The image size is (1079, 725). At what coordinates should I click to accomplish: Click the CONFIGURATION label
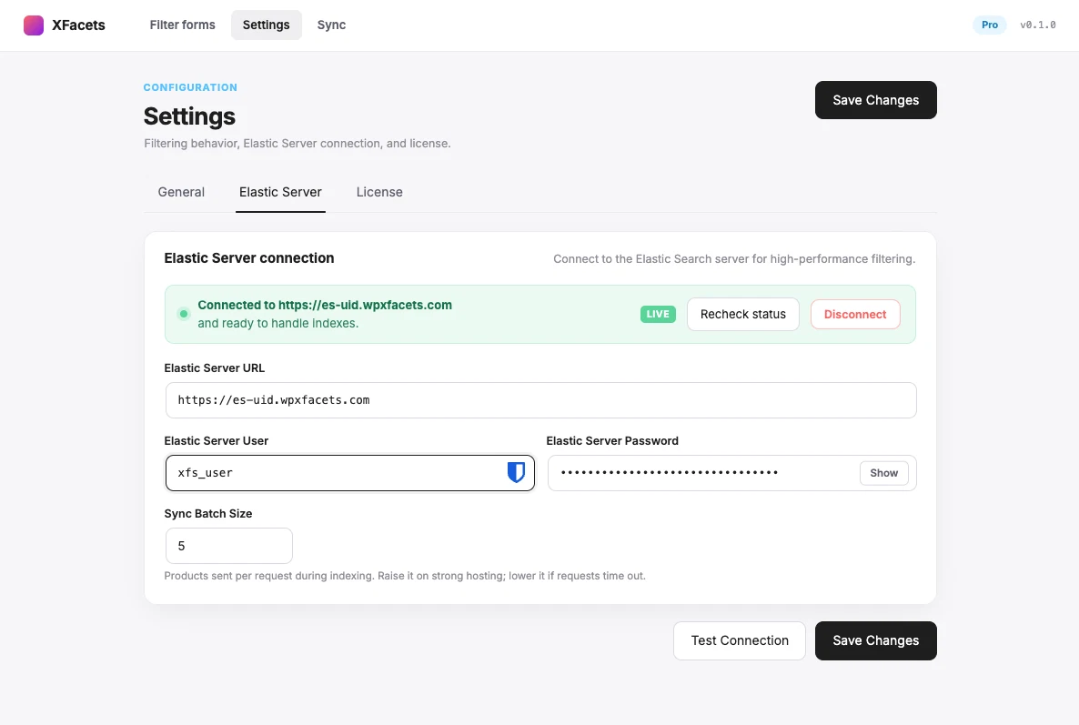click(x=190, y=87)
